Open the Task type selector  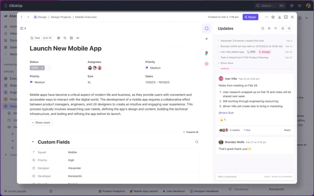tap(36, 38)
